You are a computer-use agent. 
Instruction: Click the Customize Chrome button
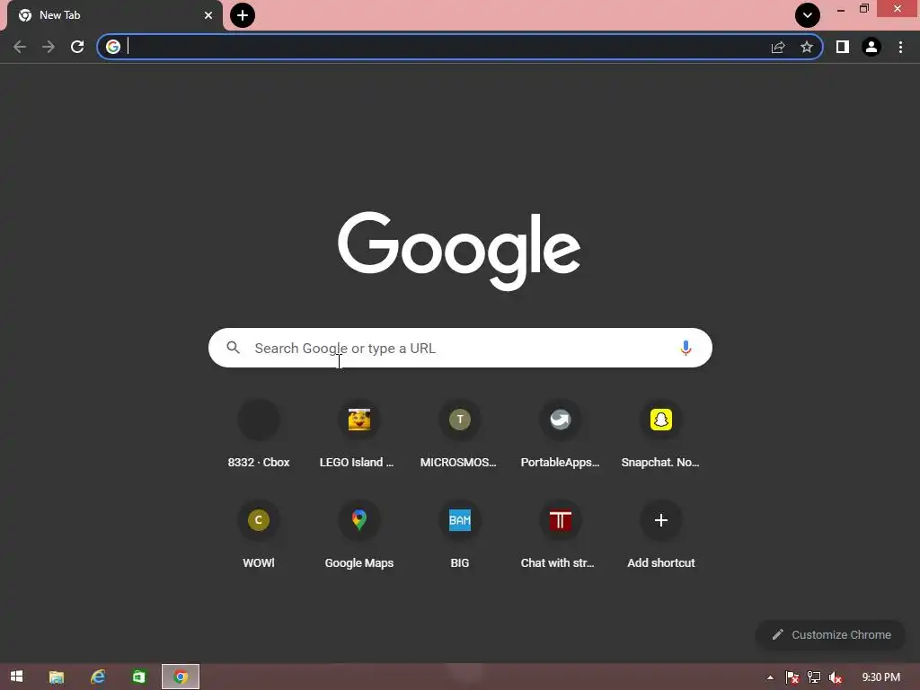(x=831, y=634)
